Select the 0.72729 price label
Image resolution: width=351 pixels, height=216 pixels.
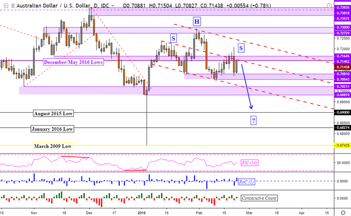coord(342,33)
